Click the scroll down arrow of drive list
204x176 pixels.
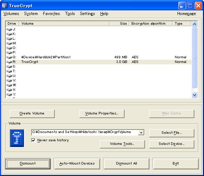point(194,95)
